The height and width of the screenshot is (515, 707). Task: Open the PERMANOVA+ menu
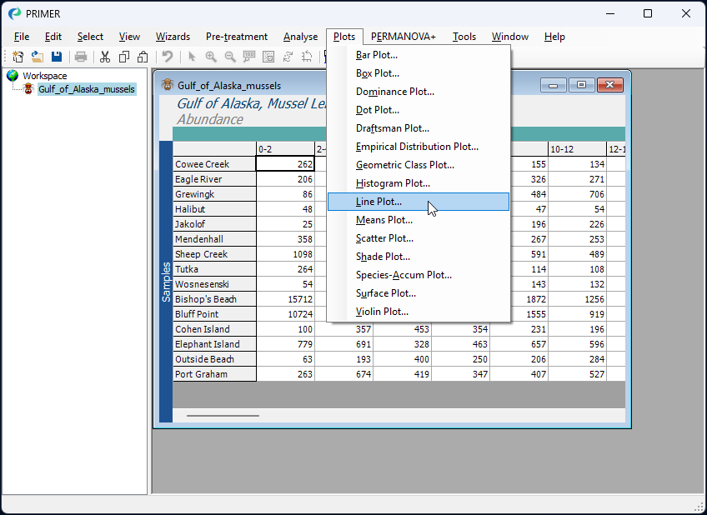click(x=403, y=37)
